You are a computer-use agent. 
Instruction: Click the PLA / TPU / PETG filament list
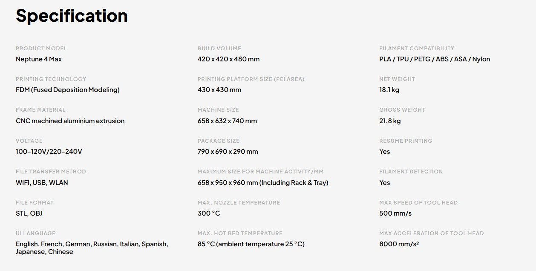pyautogui.click(x=435, y=59)
